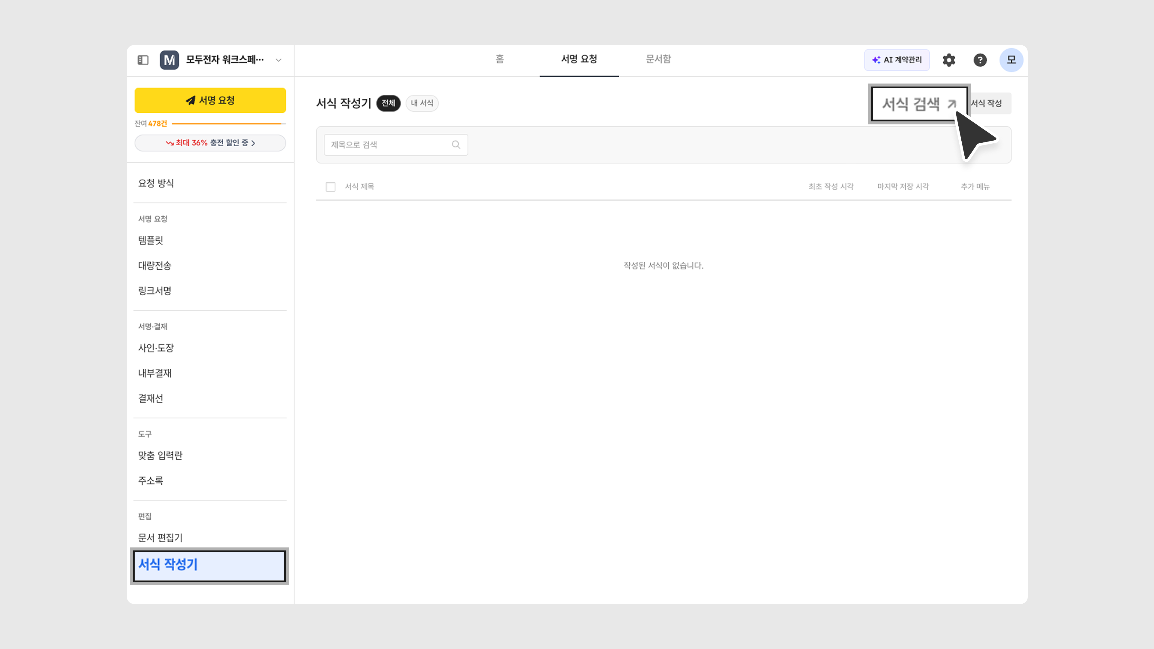Screen dimensions: 1154x649
Task: Expand the workspace name dropdown chevron
Action: [x=279, y=60]
